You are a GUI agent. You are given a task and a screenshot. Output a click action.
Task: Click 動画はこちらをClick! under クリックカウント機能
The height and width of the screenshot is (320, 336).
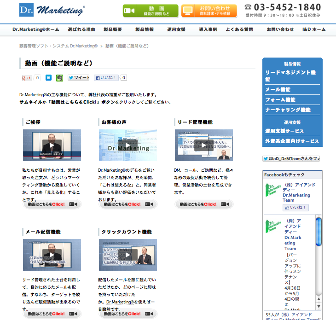pyautogui.click(x=128, y=314)
